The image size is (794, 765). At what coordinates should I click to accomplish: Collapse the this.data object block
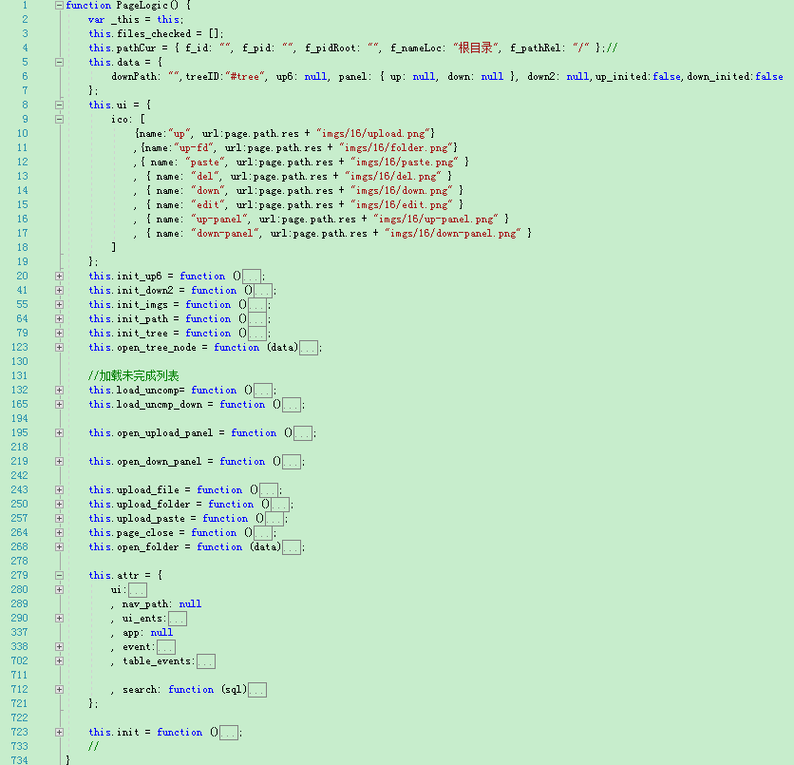point(59,63)
